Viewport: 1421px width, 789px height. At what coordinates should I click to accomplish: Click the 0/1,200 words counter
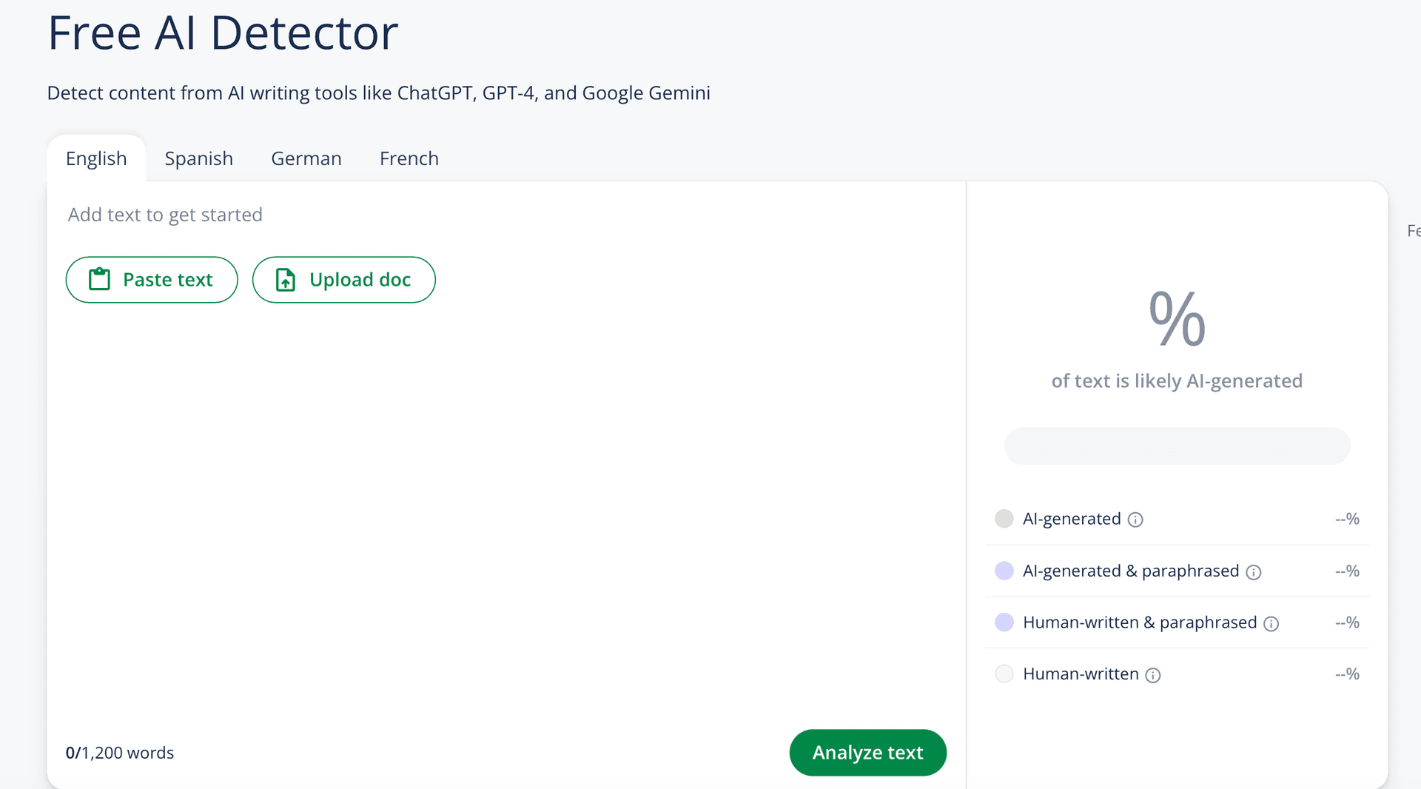pyautogui.click(x=120, y=753)
